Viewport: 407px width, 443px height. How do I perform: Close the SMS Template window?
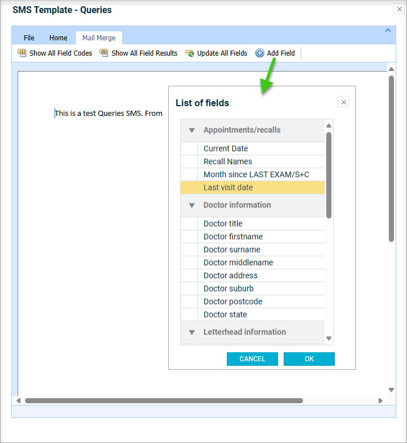400,9
